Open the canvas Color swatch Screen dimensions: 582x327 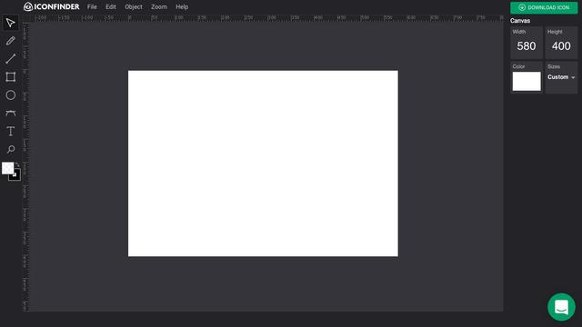tap(527, 81)
